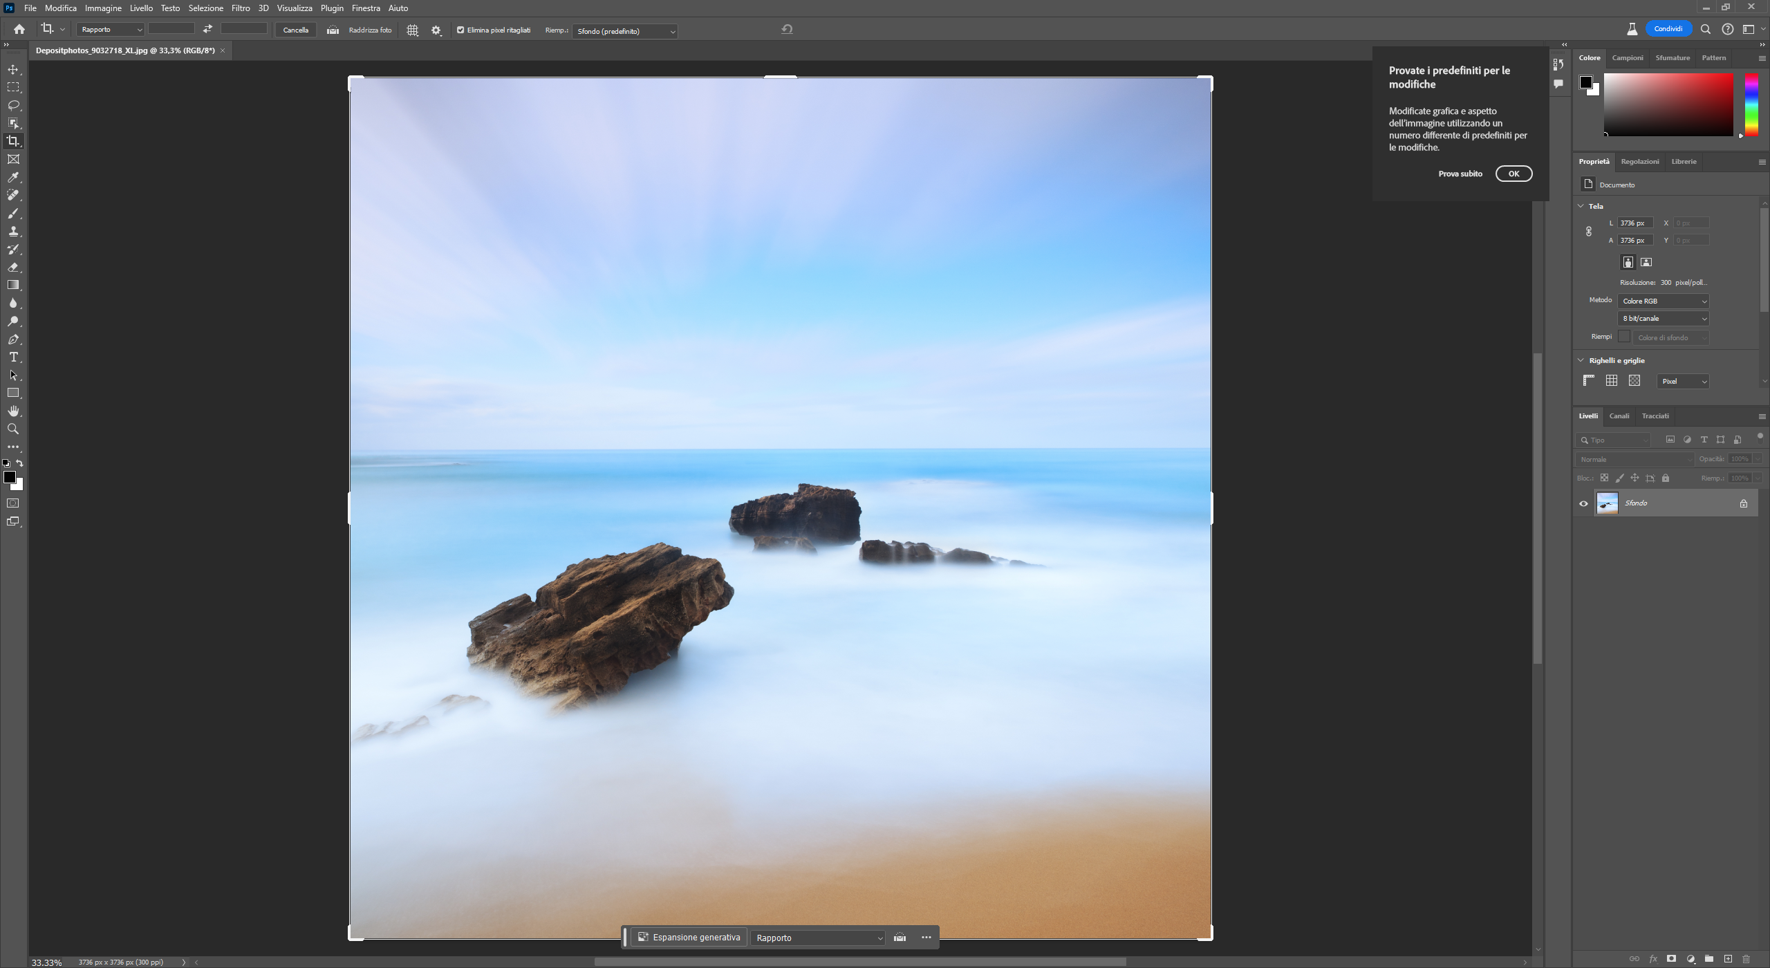Toggle the width-height link in Tela section
1770x968 pixels.
1589,232
